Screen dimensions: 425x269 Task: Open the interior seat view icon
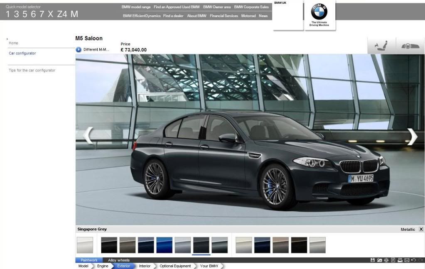(381, 46)
